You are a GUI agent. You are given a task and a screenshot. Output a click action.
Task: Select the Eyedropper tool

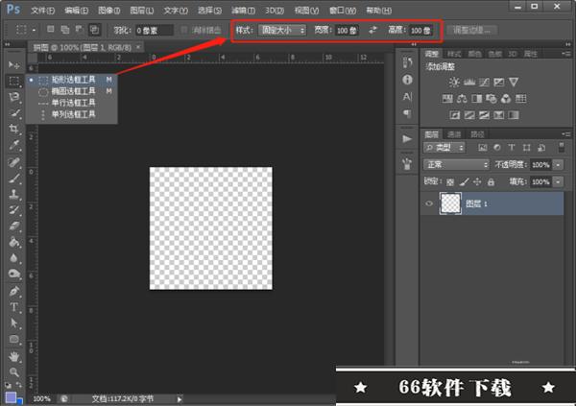coord(14,145)
